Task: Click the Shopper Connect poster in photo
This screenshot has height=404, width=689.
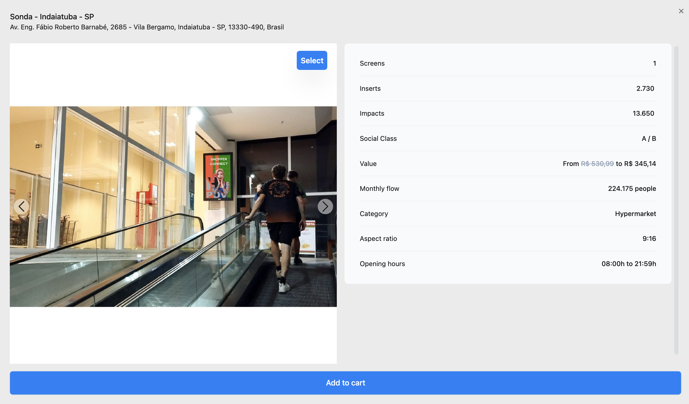Action: pyautogui.click(x=218, y=176)
